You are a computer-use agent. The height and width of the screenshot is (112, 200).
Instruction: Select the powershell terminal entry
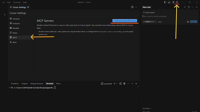[106, 84]
